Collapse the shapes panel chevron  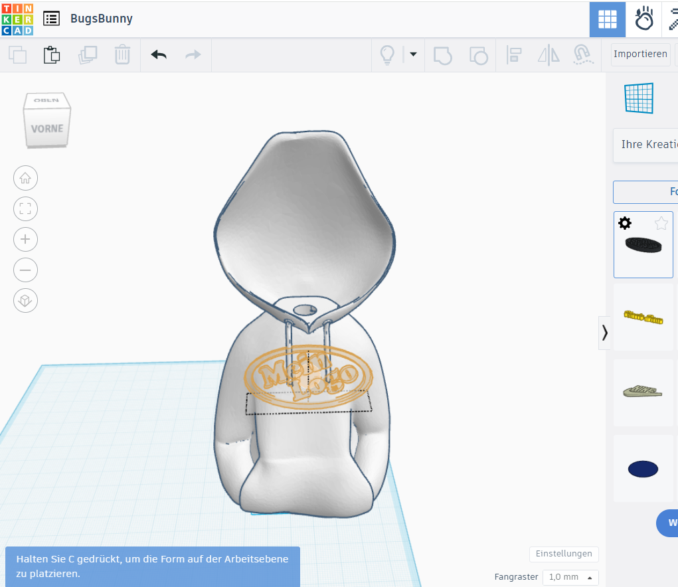click(x=604, y=333)
